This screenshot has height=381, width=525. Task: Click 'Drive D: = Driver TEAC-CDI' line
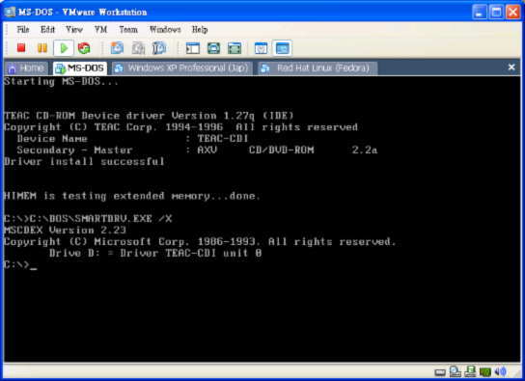[155, 253]
